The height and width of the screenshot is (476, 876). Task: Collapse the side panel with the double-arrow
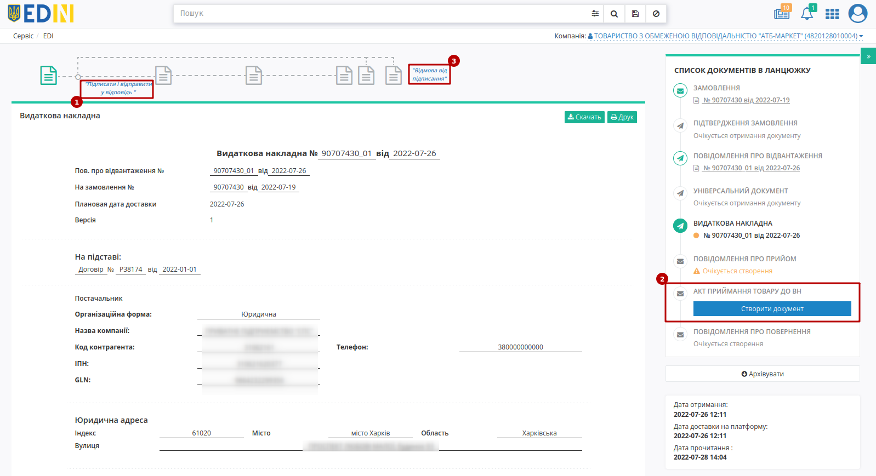[868, 56]
